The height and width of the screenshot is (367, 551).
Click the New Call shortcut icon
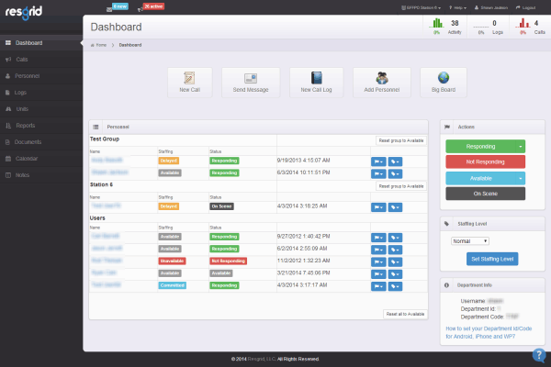tap(191, 79)
